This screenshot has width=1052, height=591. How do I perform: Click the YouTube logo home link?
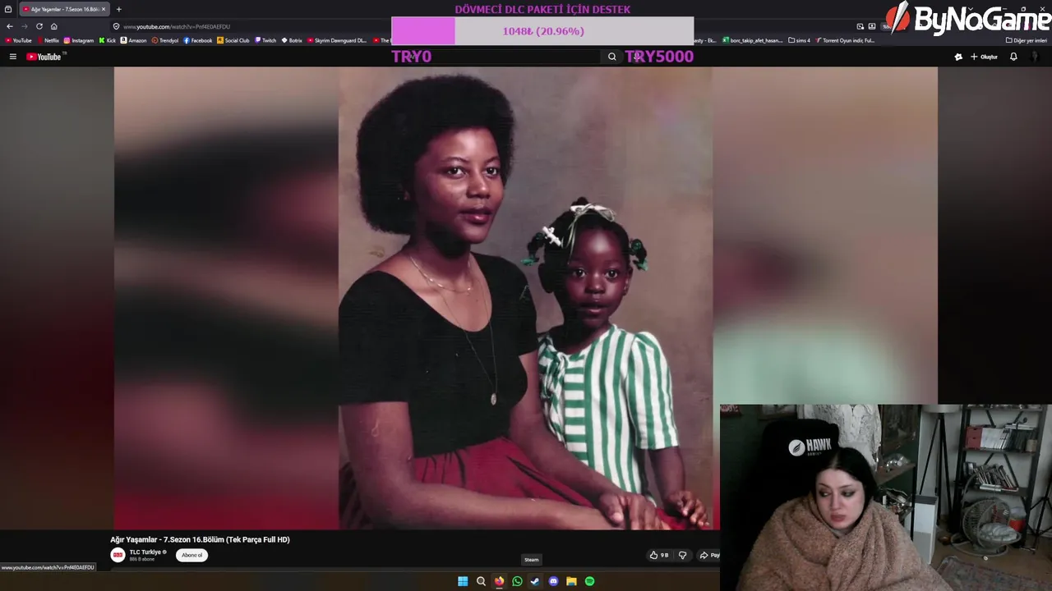pos(44,57)
